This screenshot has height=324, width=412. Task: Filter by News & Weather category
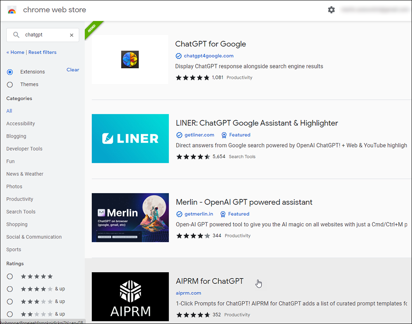(x=25, y=174)
